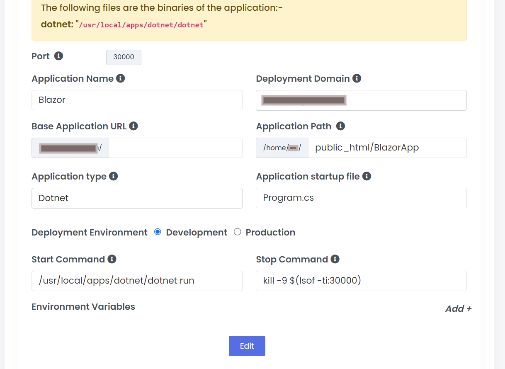Screen dimensions: 505x369
Task: Click the Application type info icon
Action: tap(114, 176)
